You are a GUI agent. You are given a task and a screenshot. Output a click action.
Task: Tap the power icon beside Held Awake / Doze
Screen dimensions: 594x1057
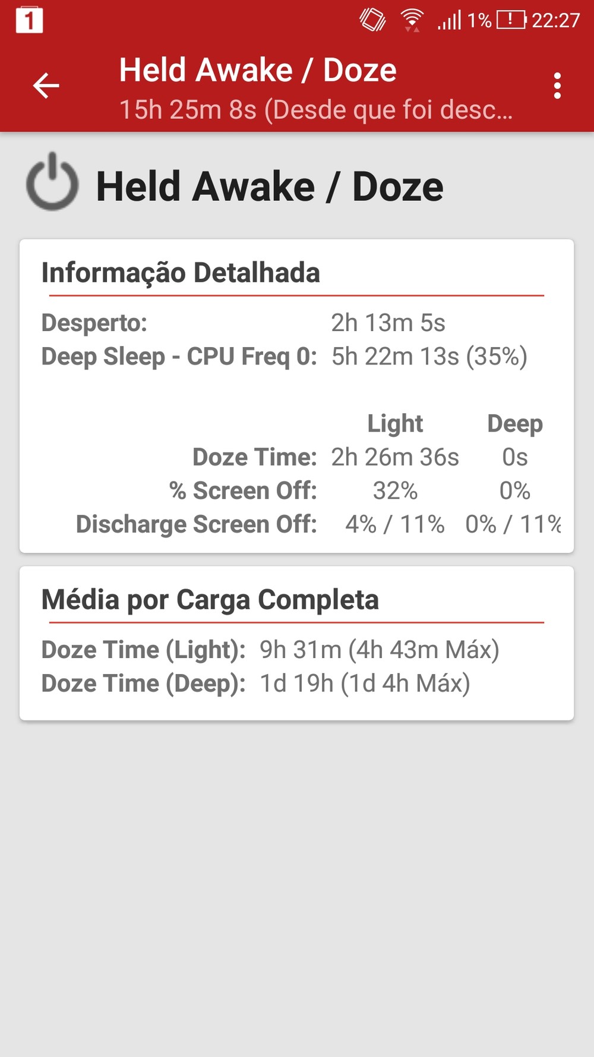(x=52, y=182)
